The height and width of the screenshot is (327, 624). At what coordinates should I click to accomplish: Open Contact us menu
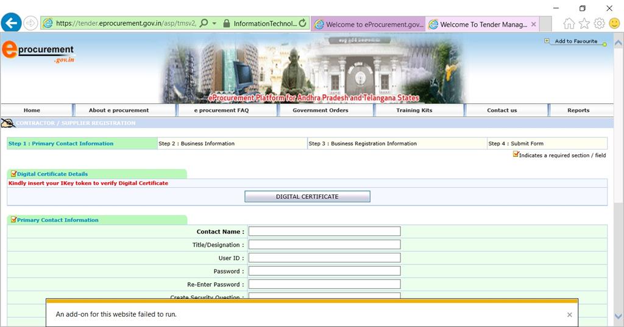pyautogui.click(x=502, y=111)
